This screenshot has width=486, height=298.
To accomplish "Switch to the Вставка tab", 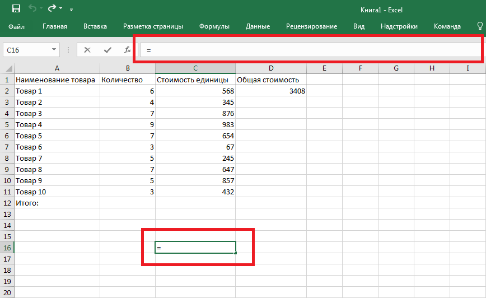I will tap(95, 26).
